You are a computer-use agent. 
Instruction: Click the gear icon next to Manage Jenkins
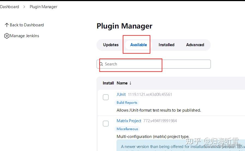click(7, 36)
